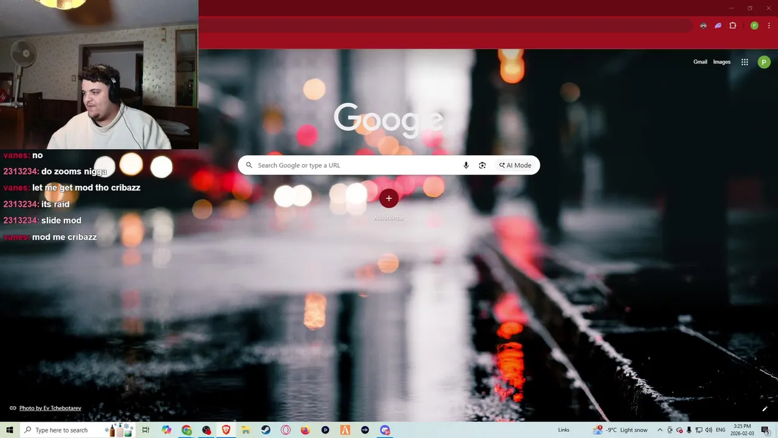Click the chat message "slide mod"
The width and height of the screenshot is (778, 438).
tap(61, 220)
